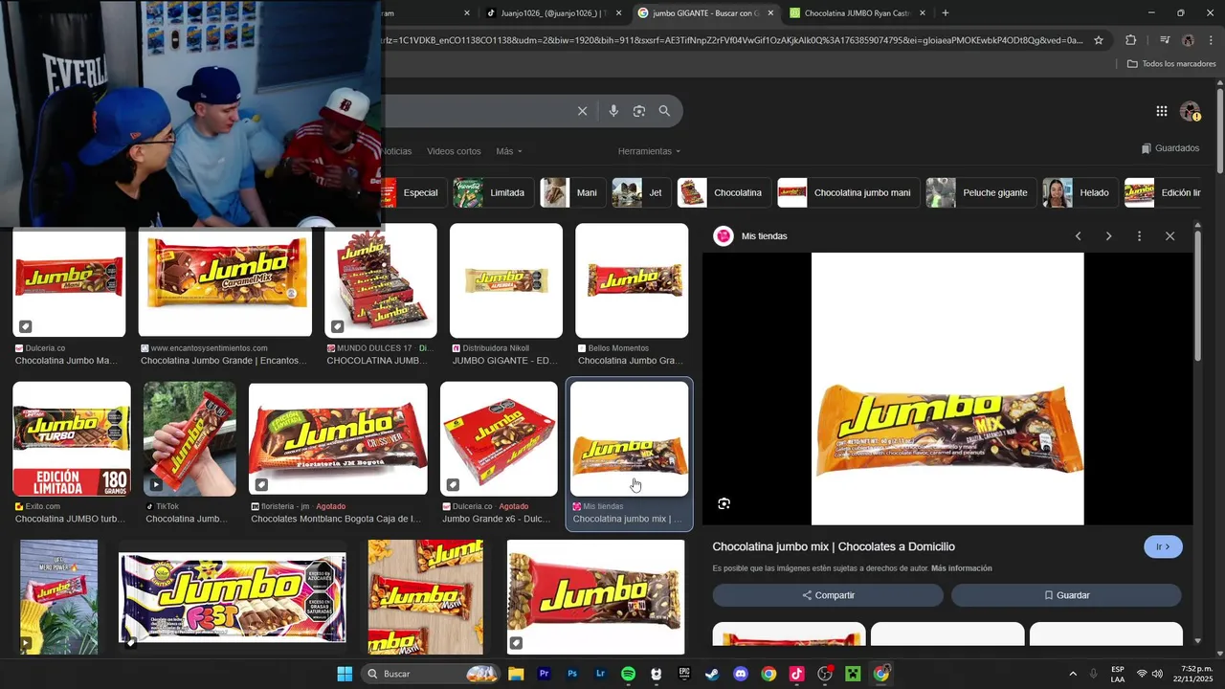Open a new browser tab

click(946, 13)
